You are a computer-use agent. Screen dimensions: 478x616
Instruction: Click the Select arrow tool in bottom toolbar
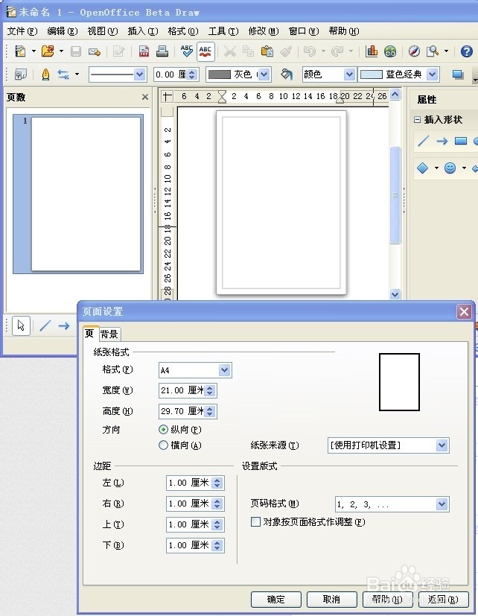coord(21,326)
